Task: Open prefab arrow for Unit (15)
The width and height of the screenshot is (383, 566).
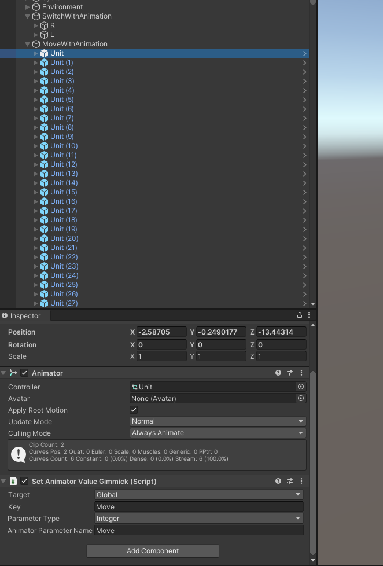Action: 305,192
